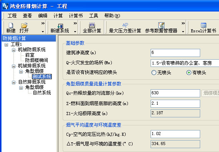Viewport: 219px width, 152px height.
Task: Click 防排烟计算 panel header
Action: point(29,38)
